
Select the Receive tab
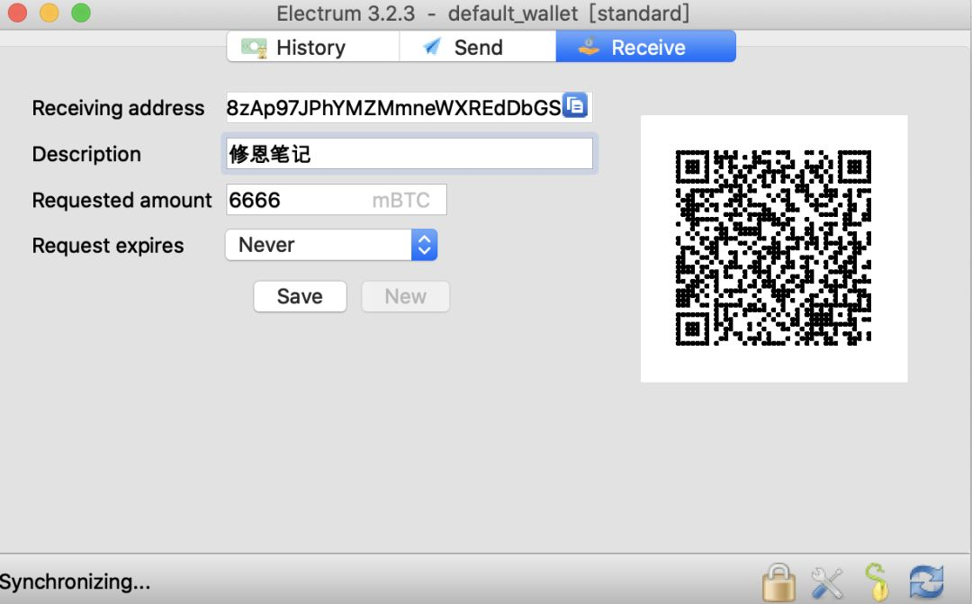[x=646, y=47]
